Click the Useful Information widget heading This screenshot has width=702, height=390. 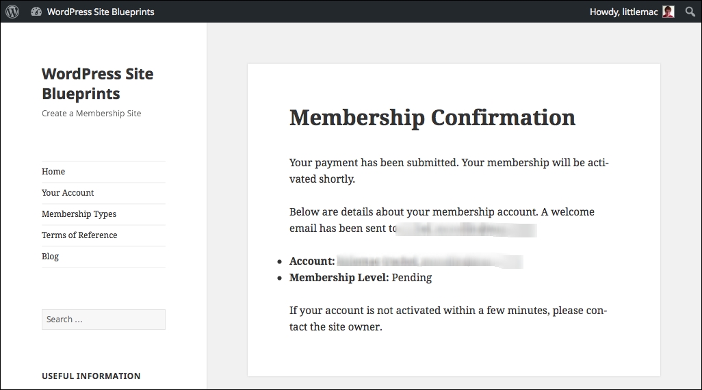(x=91, y=376)
